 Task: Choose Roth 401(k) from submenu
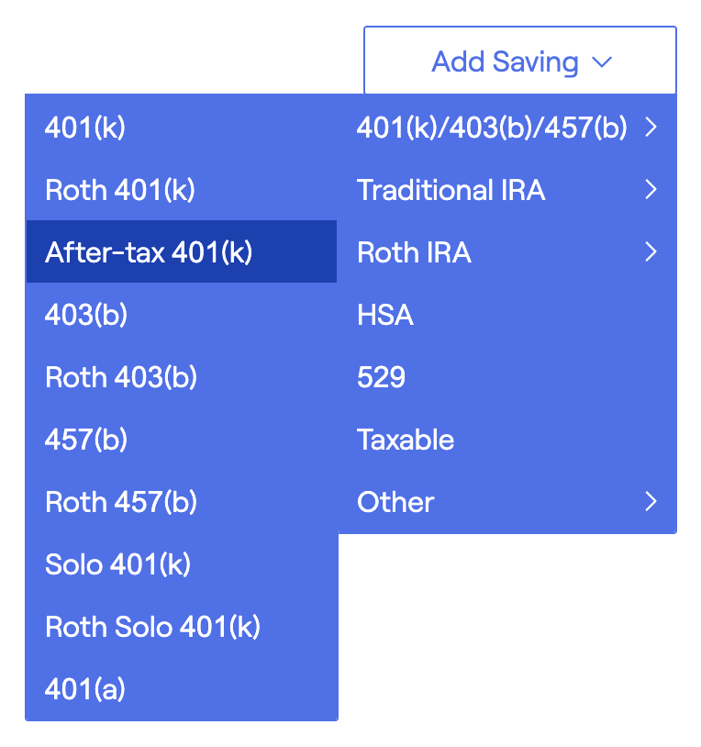[x=182, y=190]
